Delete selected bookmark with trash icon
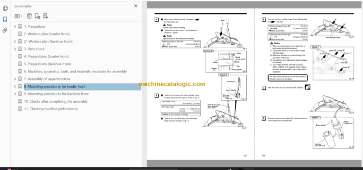This screenshot has width=363, height=170. click(29, 16)
